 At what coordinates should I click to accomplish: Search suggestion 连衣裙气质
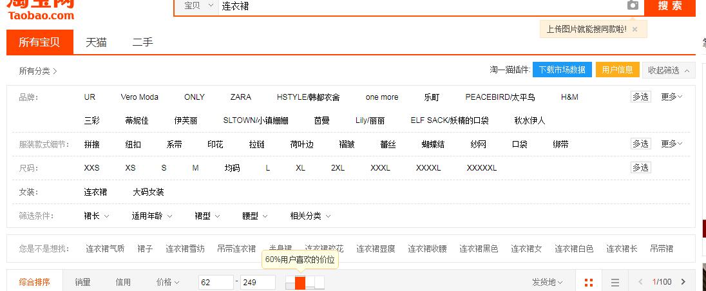tap(105, 249)
